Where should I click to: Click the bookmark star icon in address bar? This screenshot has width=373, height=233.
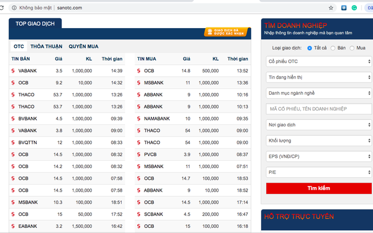[331, 8]
